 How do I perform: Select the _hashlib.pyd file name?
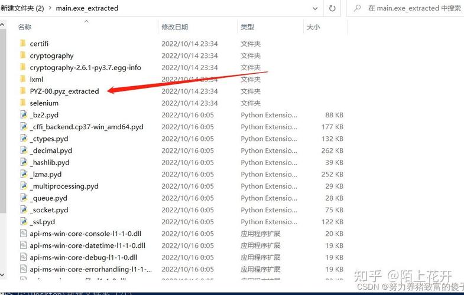pyautogui.click(x=50, y=162)
